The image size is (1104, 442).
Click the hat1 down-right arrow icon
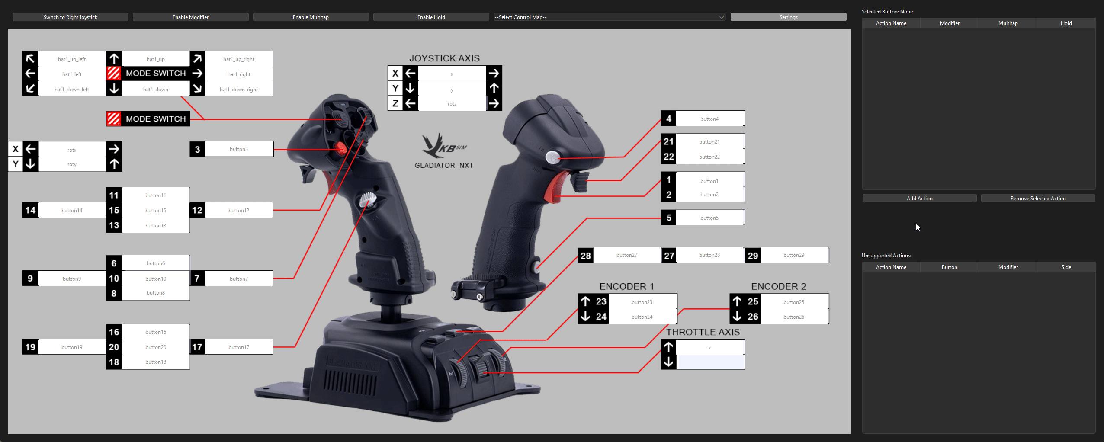(x=197, y=89)
